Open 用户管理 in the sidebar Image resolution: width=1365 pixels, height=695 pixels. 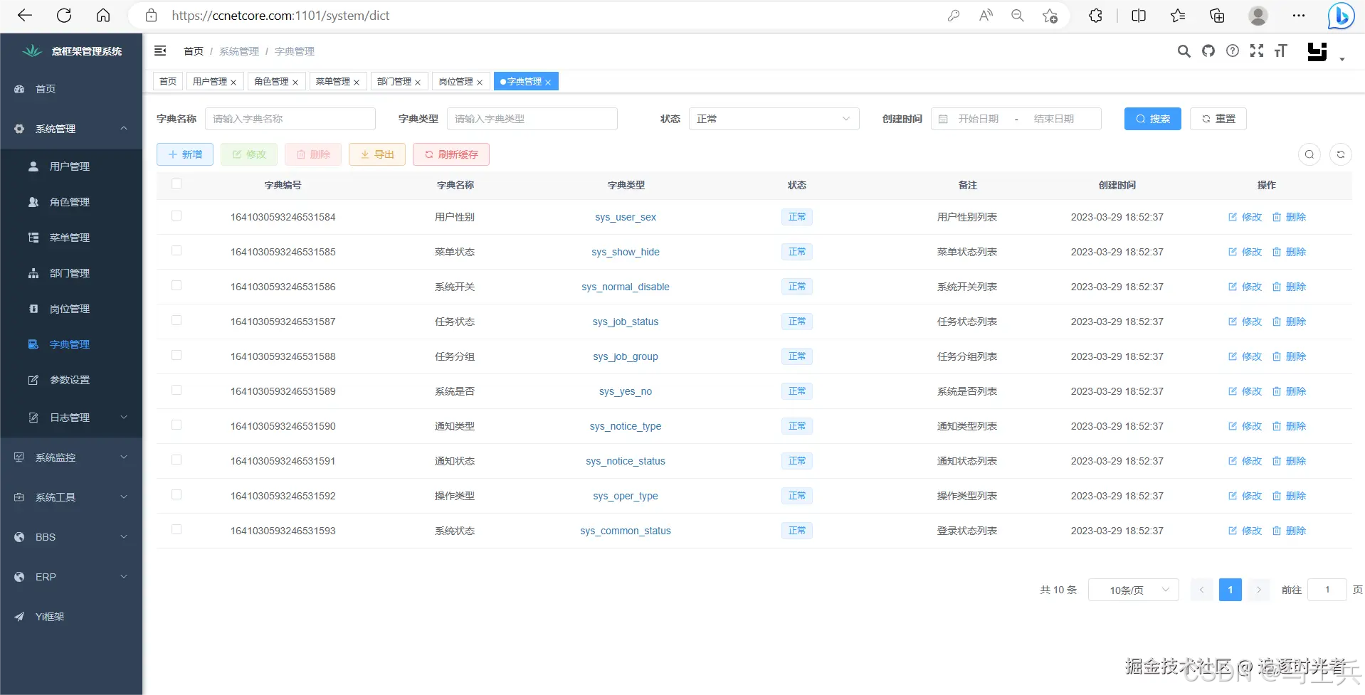click(71, 166)
